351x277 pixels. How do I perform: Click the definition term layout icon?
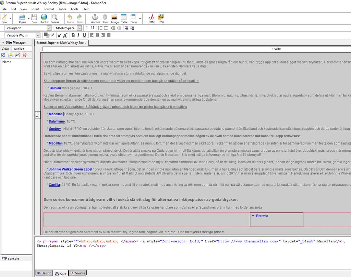(126, 28)
